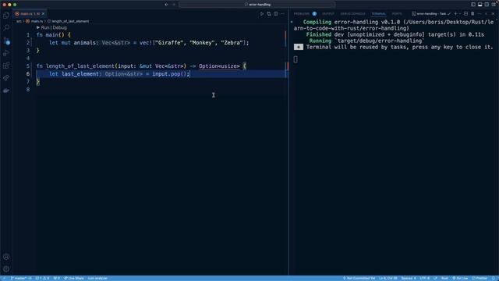Click the error-handling command center search box

[257, 5]
